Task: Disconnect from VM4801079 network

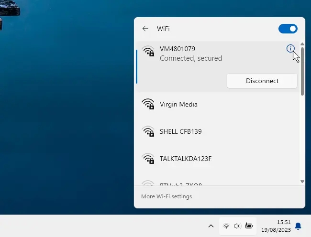Action: (x=262, y=81)
